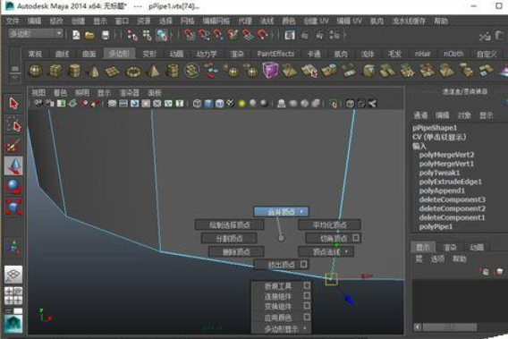Choose the Select tool arrow in toolbox
This screenshot has width=508, height=339.
(13, 104)
